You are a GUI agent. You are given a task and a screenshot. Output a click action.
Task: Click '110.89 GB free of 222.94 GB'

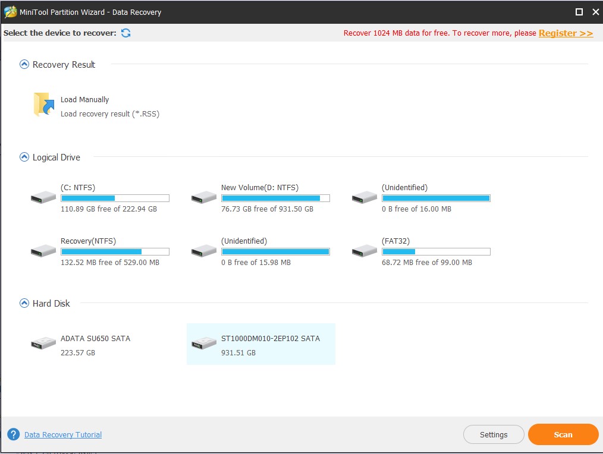109,209
